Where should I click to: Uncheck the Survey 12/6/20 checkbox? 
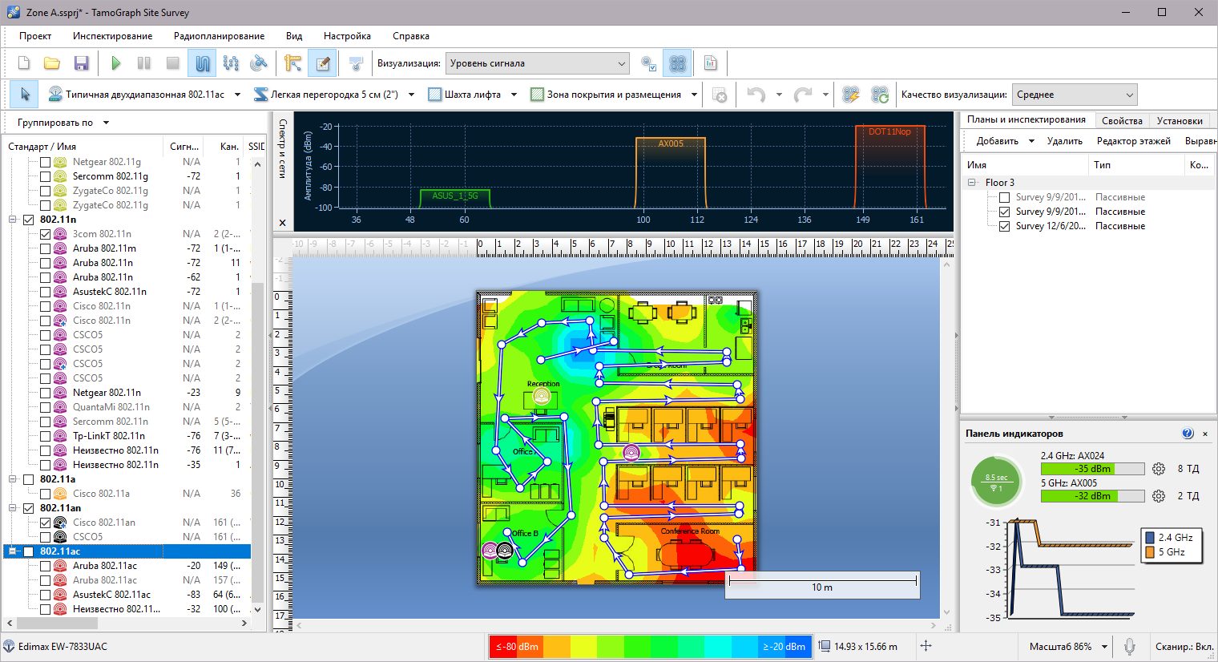coord(1004,226)
